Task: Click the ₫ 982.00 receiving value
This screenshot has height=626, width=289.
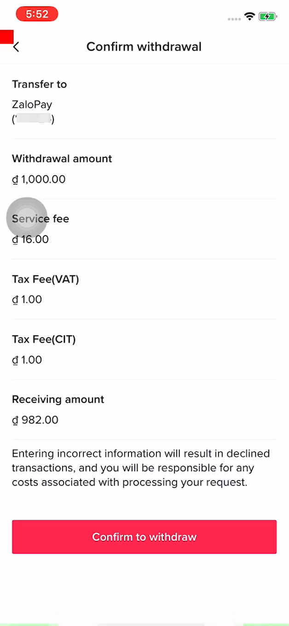Action: click(x=35, y=420)
